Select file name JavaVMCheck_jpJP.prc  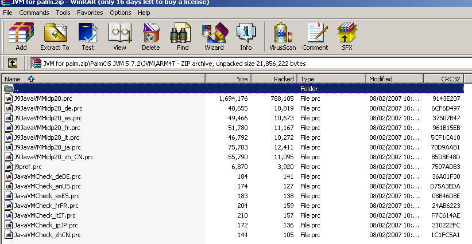[46, 225]
